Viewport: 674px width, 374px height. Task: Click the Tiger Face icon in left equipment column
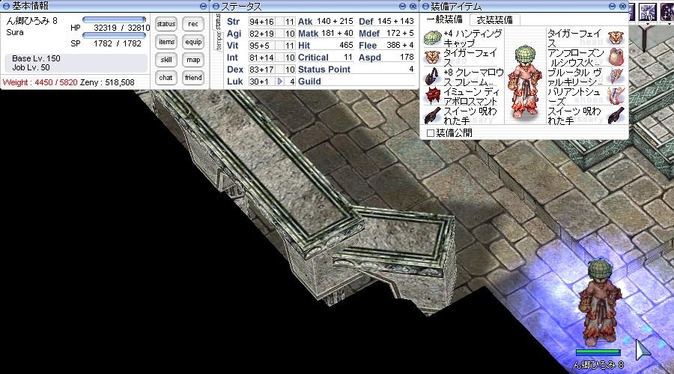tap(432, 57)
